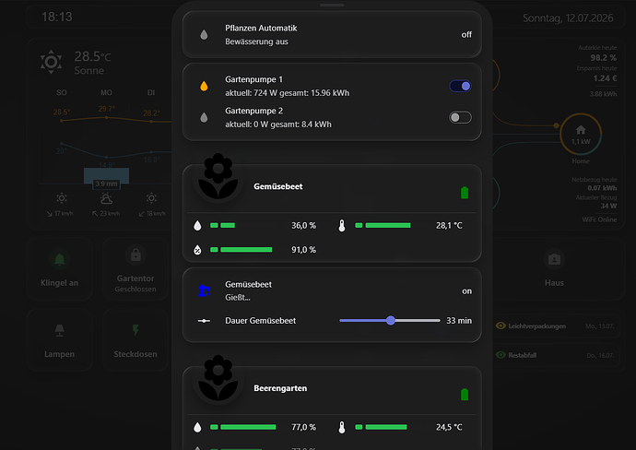This screenshot has width=636, height=450.
Task: Click the Restabfall eye icon
Action: point(501,355)
